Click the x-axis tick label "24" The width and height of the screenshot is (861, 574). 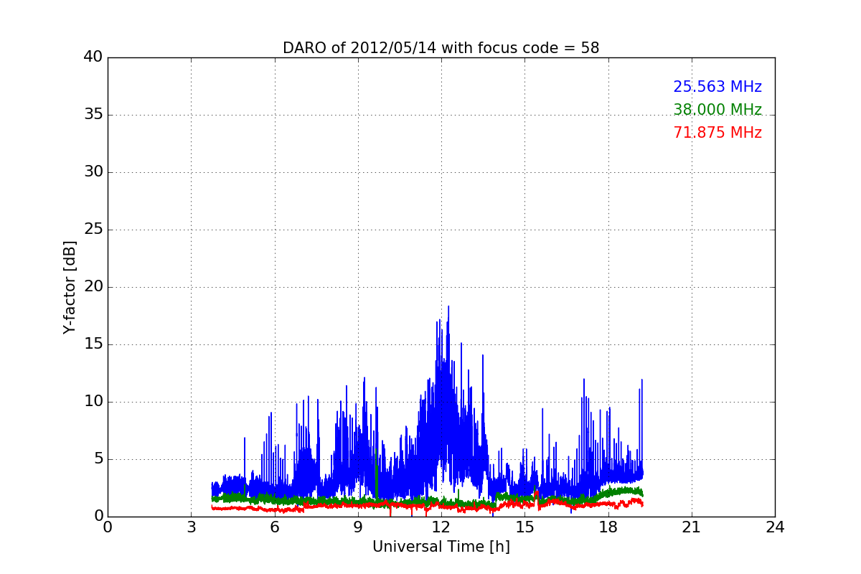[775, 527]
